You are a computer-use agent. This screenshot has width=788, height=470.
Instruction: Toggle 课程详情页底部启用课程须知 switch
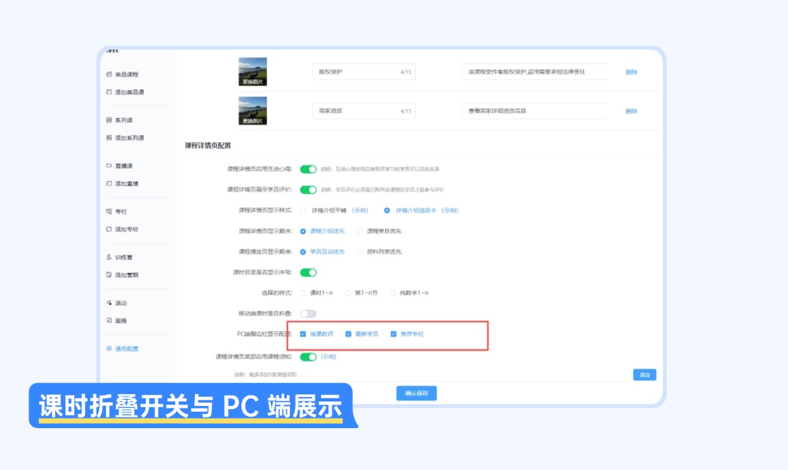[308, 357]
